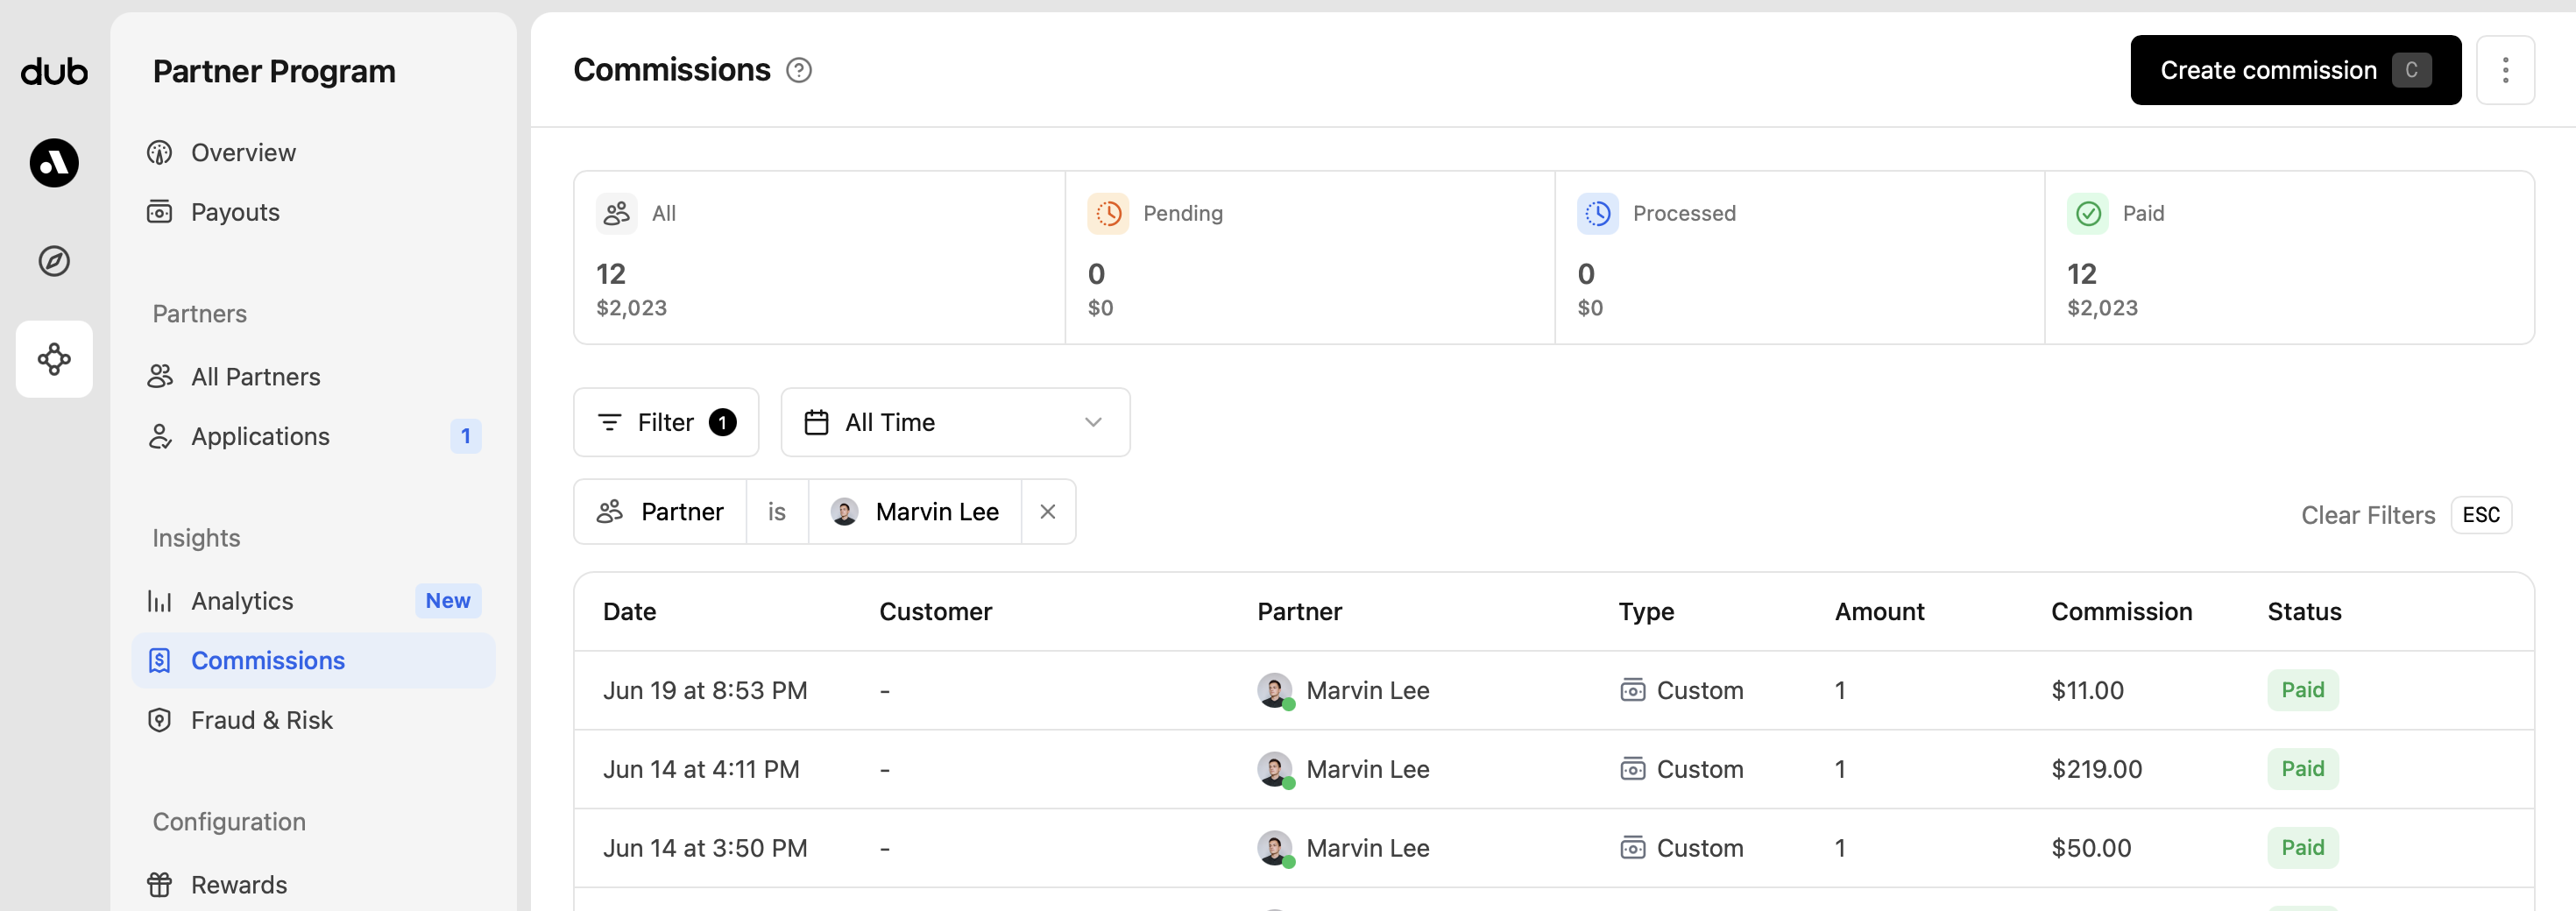Click the filter count badge on Filter
The width and height of the screenshot is (2576, 911).
[722, 422]
